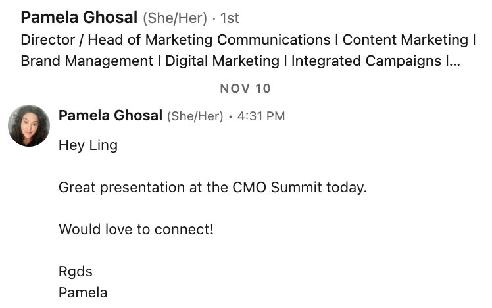Viewport: 492px width, 308px height.
Task: Click Pamela Ghosal's profile photo avatar
Action: [x=29, y=125]
